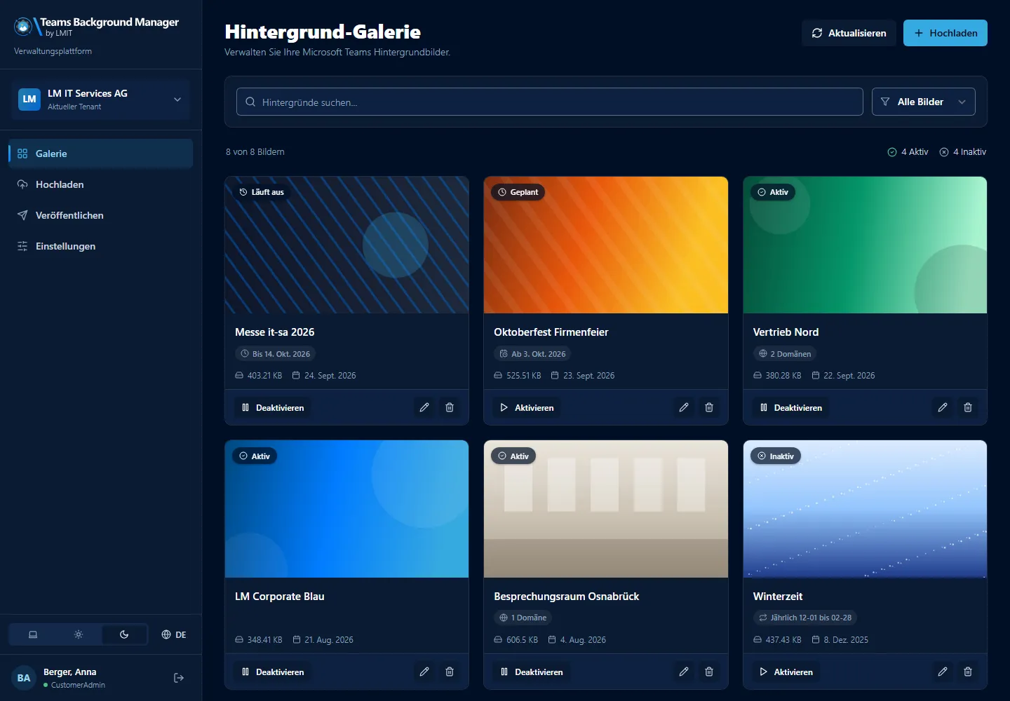
Task: Activate the Oktoberfest Firmenfeier background
Action: pos(527,407)
